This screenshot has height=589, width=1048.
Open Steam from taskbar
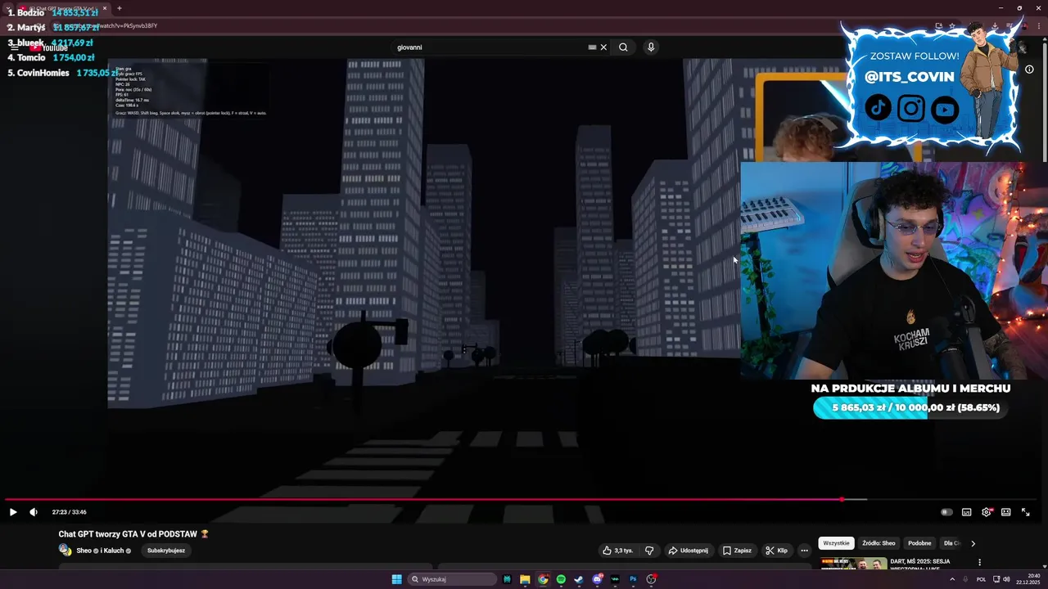579,579
